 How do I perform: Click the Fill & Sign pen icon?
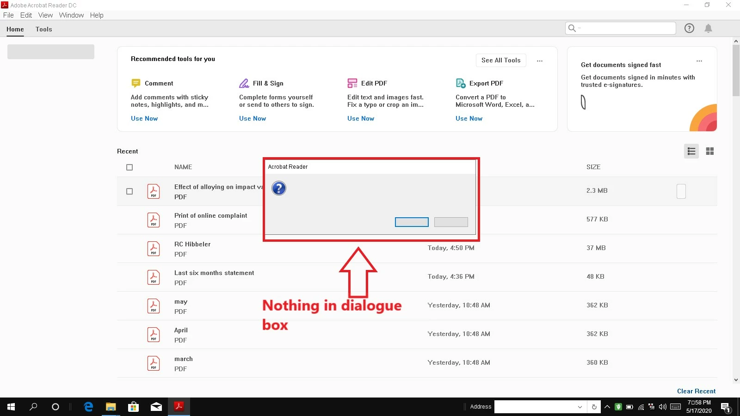244,83
